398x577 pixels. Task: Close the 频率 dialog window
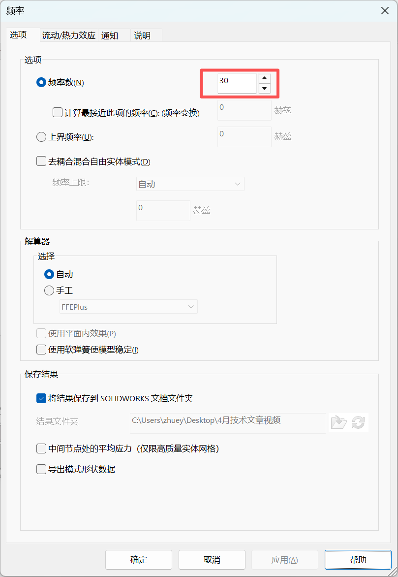(385, 11)
